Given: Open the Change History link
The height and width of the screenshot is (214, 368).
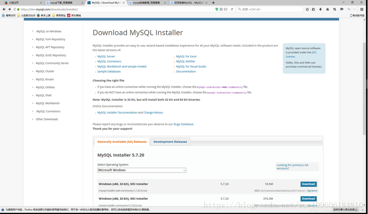Looking at the screenshot, I should click(153, 113).
